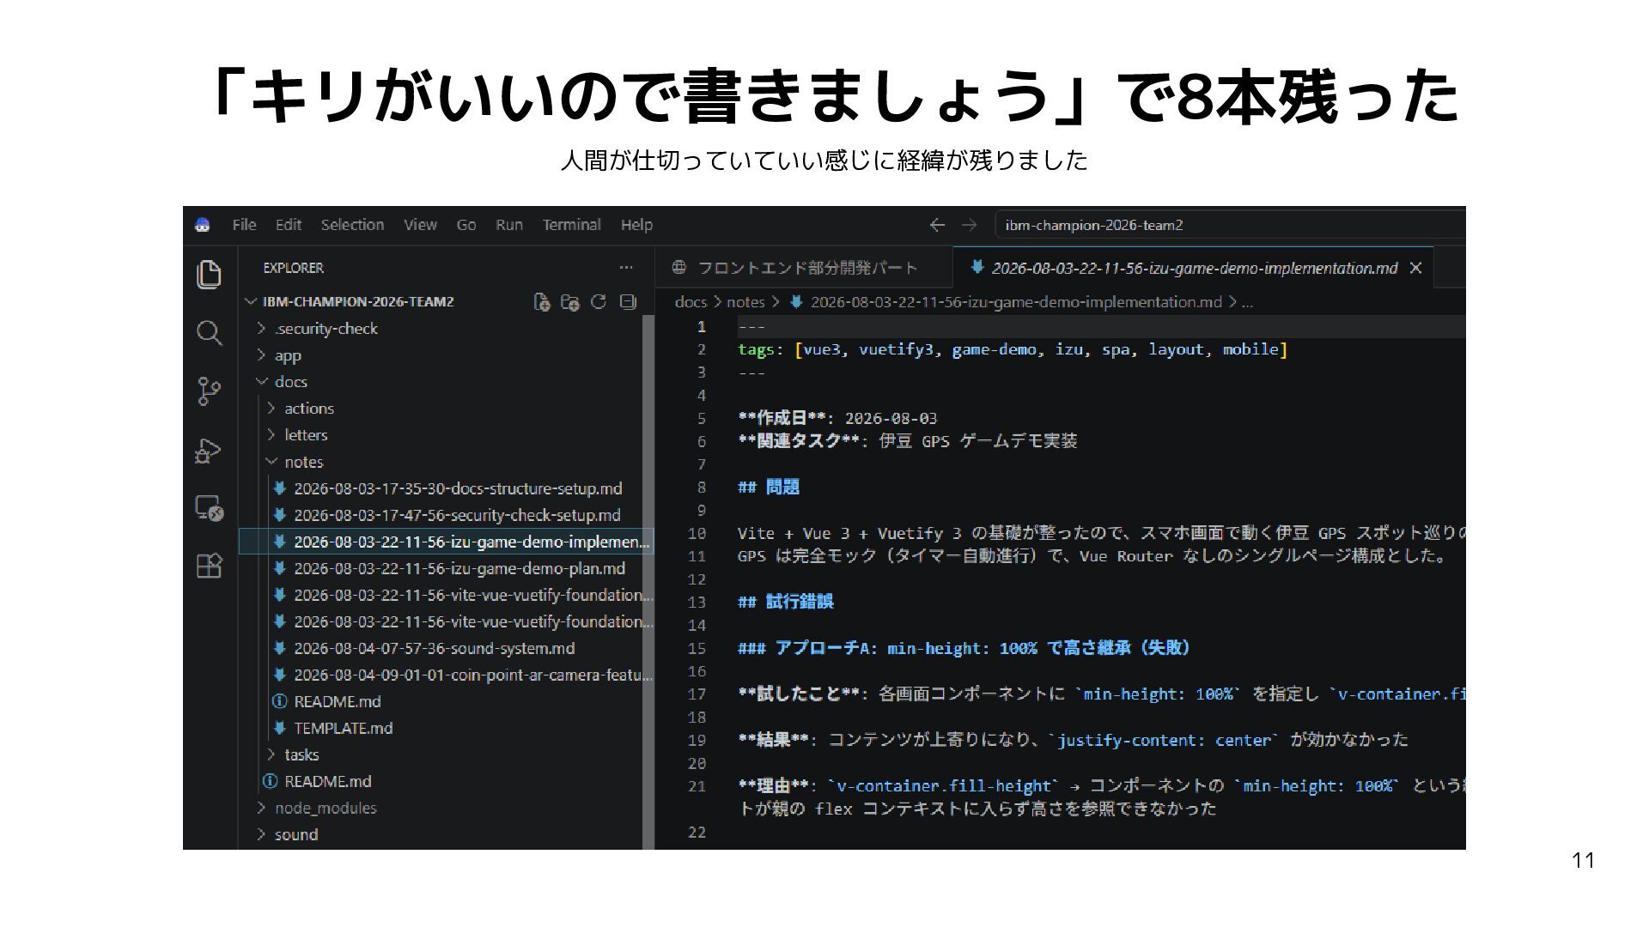Image resolution: width=1649 pixels, height=927 pixels.
Task: Collapse all folders in Explorer
Action: [628, 301]
